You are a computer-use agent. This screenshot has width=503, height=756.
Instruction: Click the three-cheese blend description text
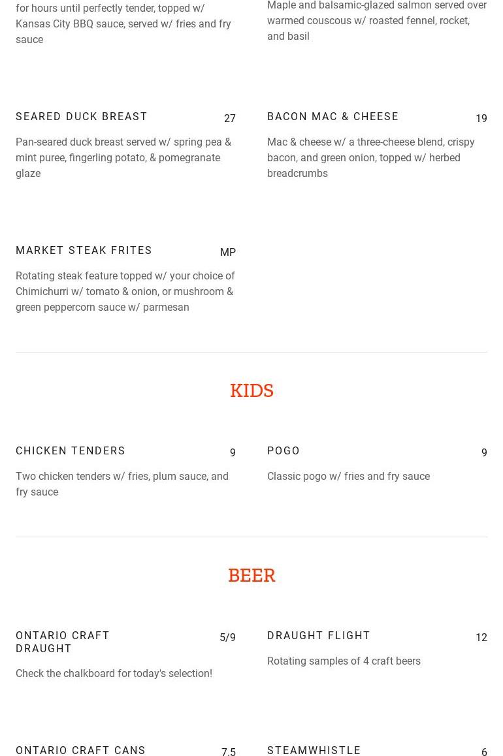tap(371, 157)
